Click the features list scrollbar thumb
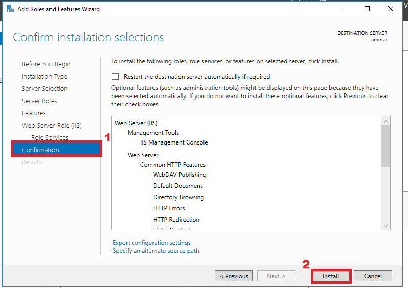This screenshot has width=408, height=288. 386,146
